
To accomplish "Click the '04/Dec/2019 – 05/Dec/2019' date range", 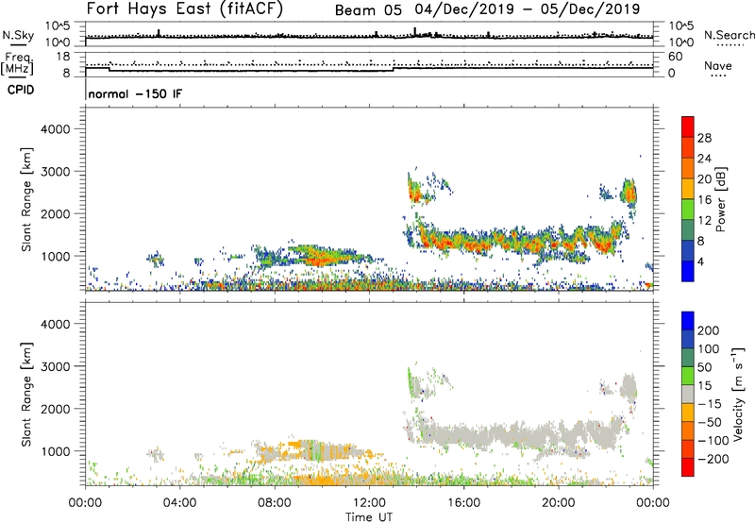I will [x=528, y=9].
